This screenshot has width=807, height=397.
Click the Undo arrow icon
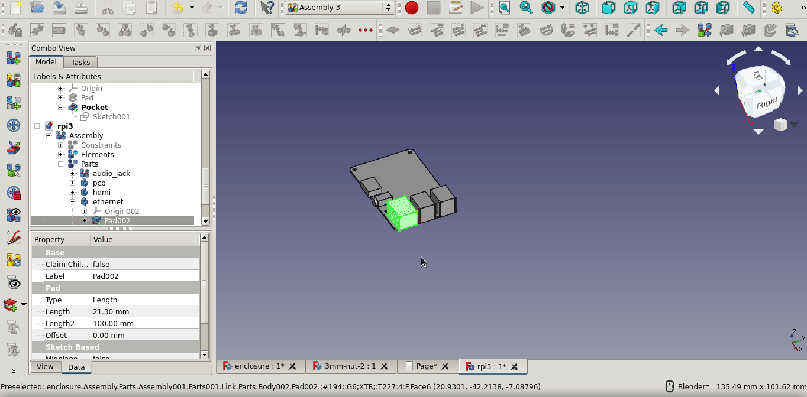(x=176, y=8)
